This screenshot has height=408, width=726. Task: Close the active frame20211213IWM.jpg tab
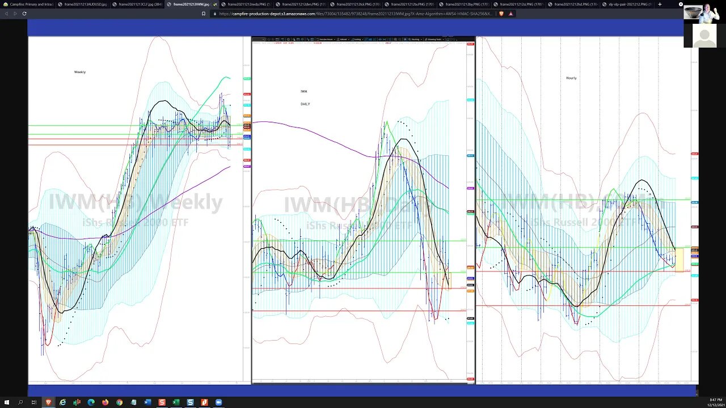point(215,4)
